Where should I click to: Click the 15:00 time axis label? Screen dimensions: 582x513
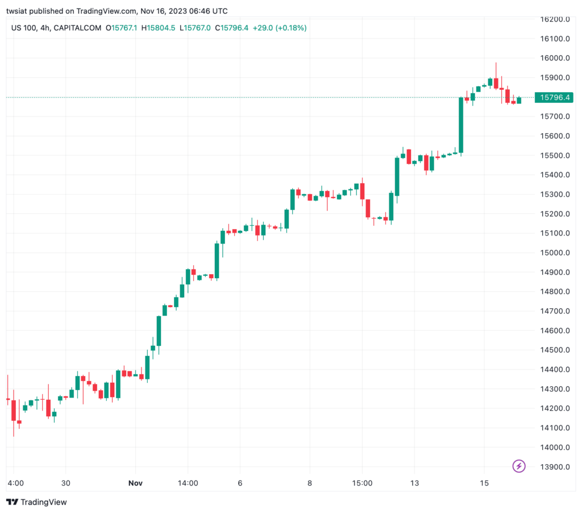(x=362, y=483)
